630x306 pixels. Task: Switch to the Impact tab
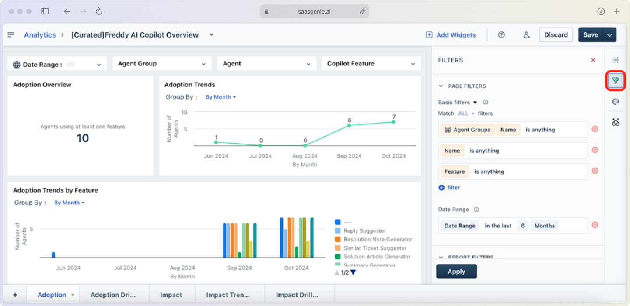[x=171, y=294]
